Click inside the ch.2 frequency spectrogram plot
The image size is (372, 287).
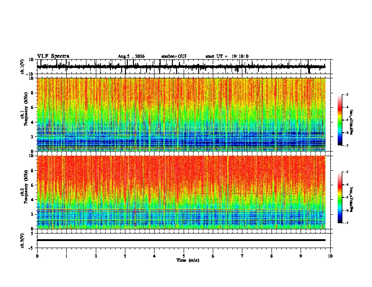click(185, 192)
